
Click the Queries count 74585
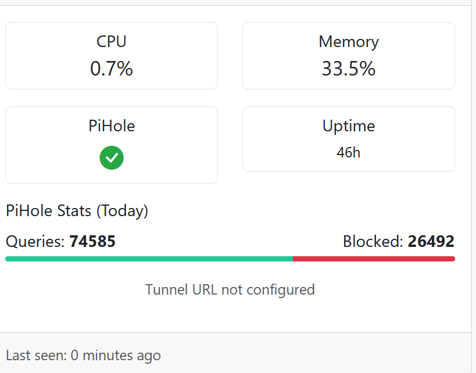coord(92,242)
